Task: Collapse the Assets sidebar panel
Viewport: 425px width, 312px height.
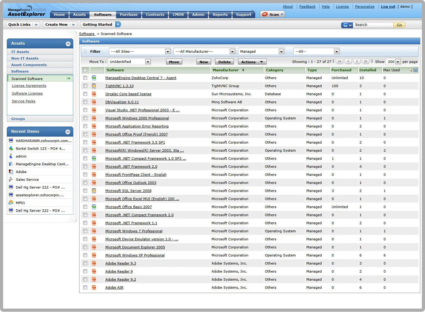Action: [x=68, y=44]
